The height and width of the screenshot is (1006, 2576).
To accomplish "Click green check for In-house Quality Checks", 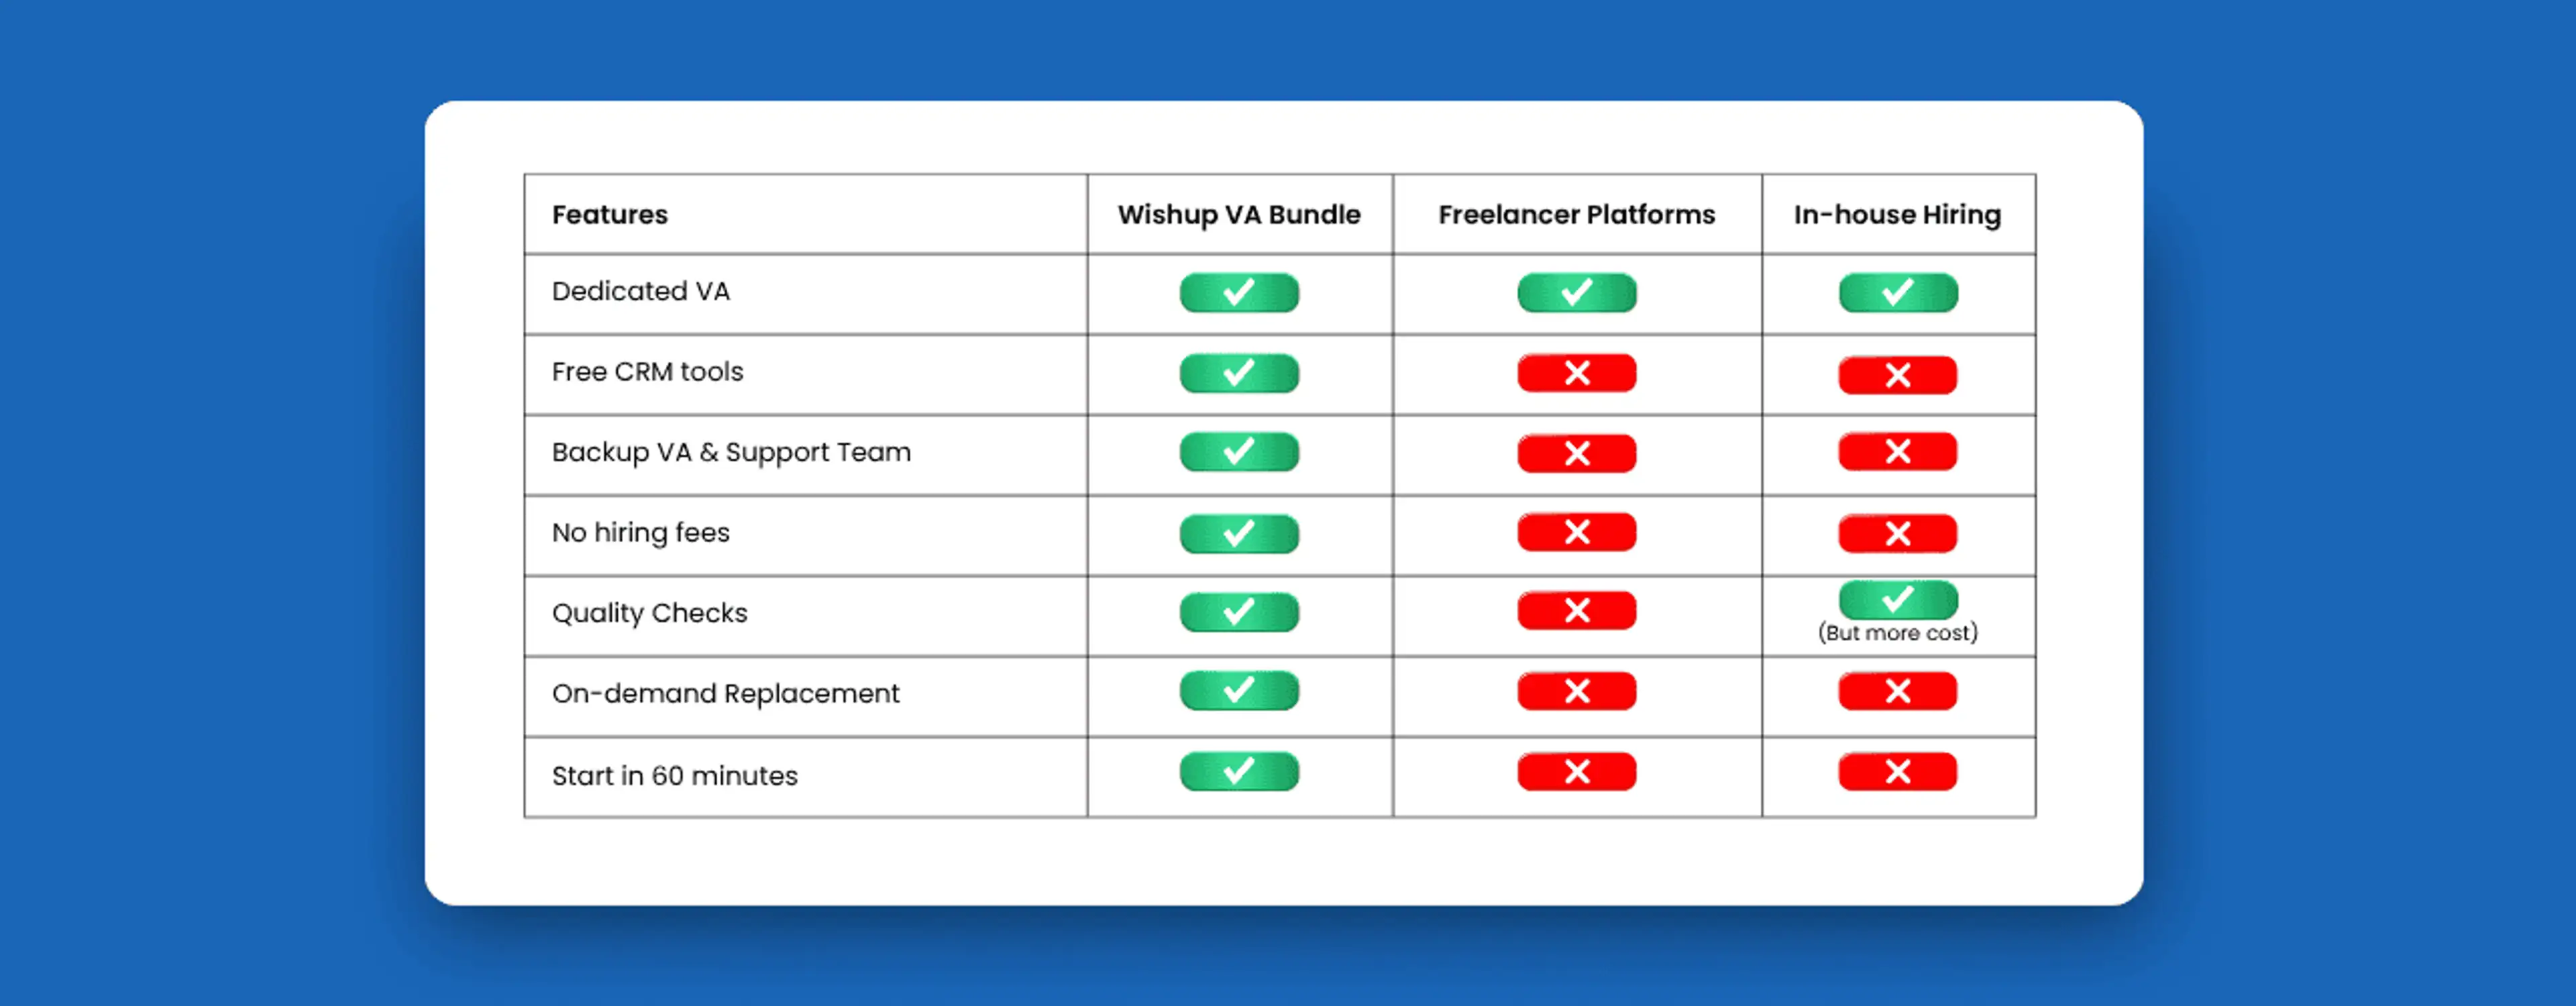I will click(1897, 599).
